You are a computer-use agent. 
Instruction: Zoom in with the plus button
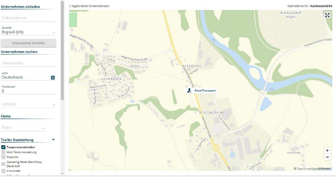click(327, 150)
